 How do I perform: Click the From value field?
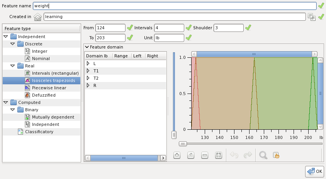tap(110, 28)
